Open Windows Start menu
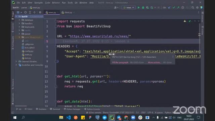This screenshot has width=215, height=121. 15,117
